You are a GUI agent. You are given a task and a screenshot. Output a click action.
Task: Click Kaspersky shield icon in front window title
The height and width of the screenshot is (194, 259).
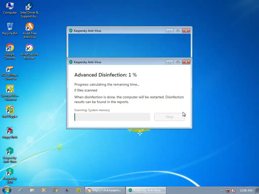tap(71, 62)
